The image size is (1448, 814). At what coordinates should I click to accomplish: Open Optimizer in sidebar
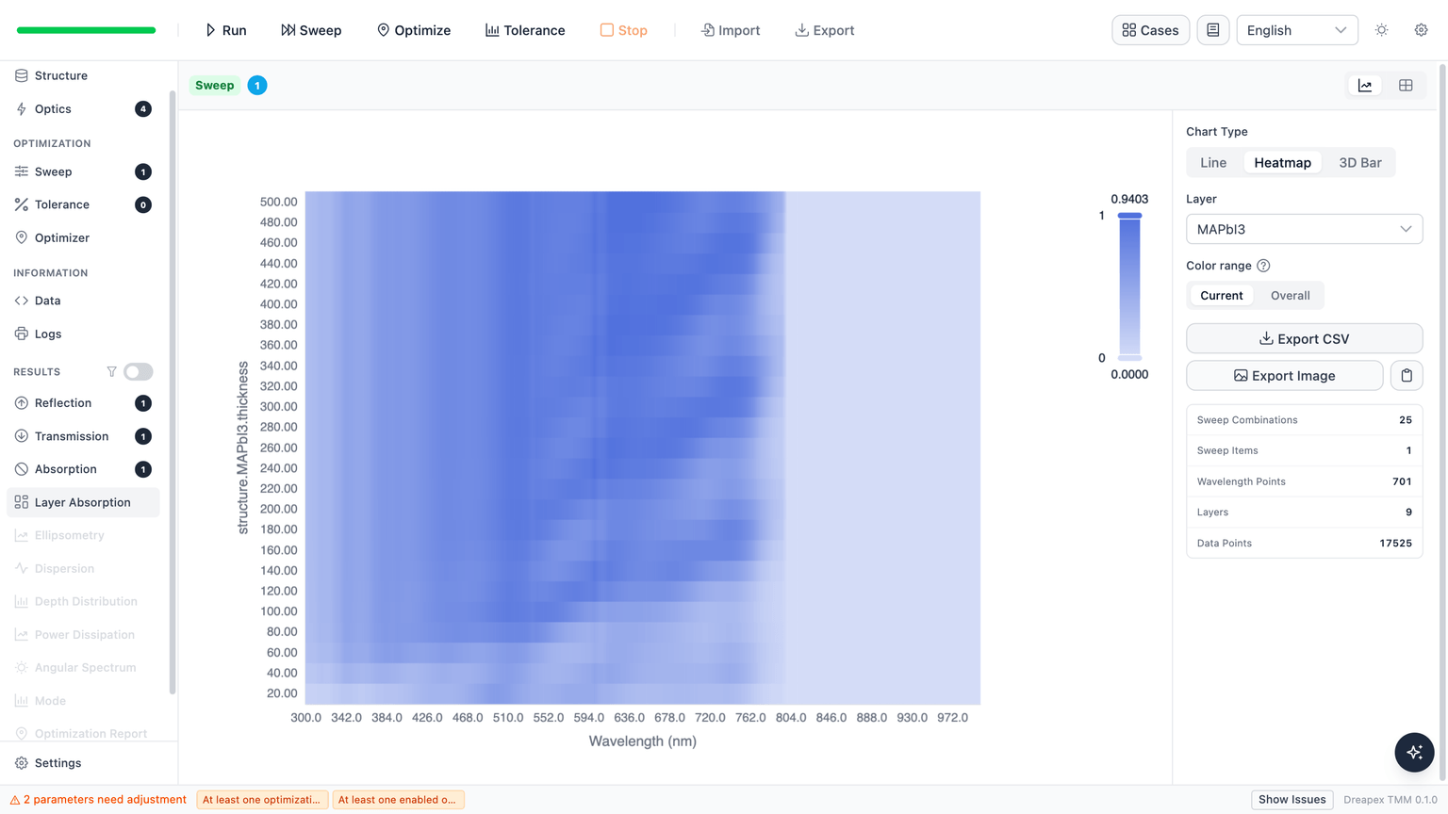[83, 237]
